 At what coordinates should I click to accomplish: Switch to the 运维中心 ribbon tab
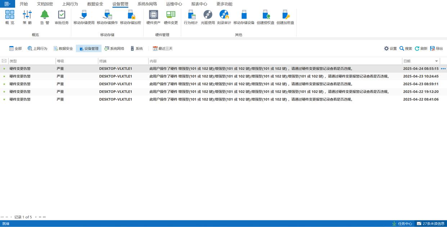pos(174,4)
